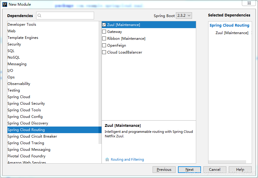Uncheck the Zuul [Maintenance] checkbox
The width and height of the screenshot is (258, 178).
pos(104,25)
